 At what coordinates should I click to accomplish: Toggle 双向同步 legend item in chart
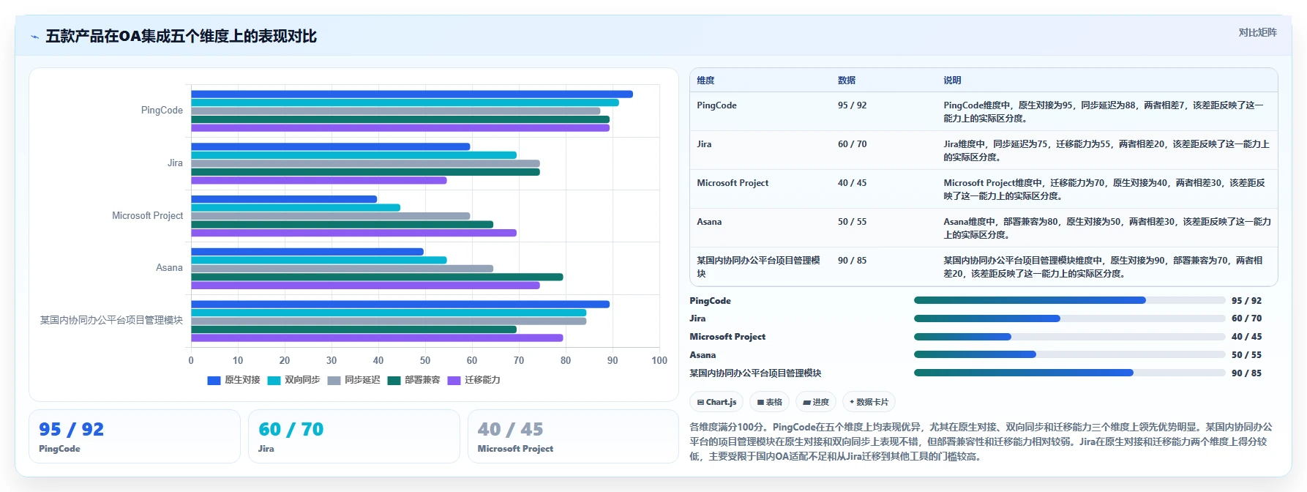pyautogui.click(x=294, y=380)
